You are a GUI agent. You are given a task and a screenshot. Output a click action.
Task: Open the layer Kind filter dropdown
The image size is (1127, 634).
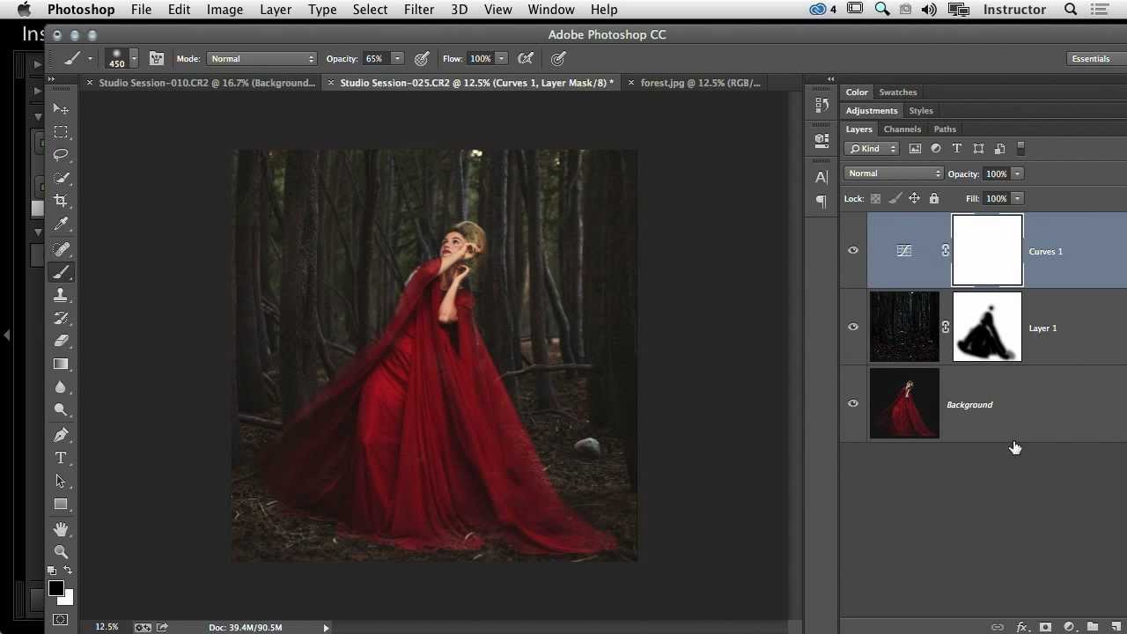pos(873,149)
